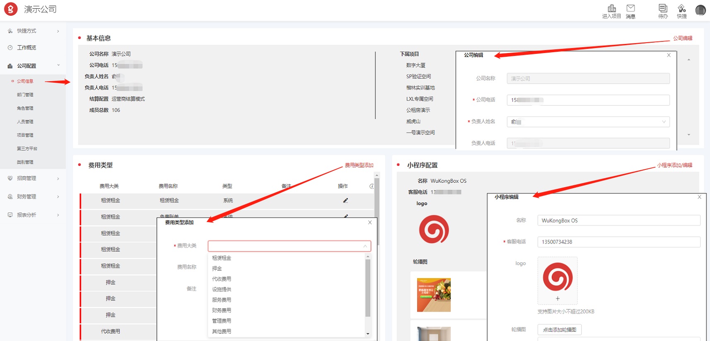Open the user avatar in top bar
710x341 pixels.
pos(700,10)
